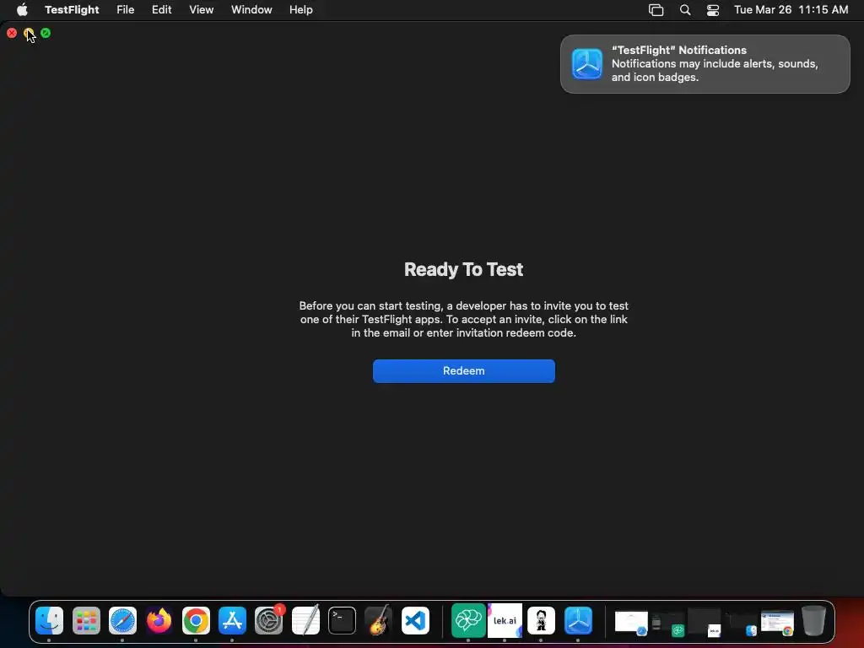Open Terminal from the Dock
The width and height of the screenshot is (864, 648).
coord(342,620)
